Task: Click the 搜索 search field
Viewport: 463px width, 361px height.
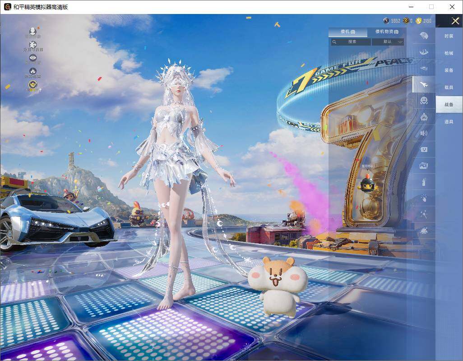Action: 351,42
